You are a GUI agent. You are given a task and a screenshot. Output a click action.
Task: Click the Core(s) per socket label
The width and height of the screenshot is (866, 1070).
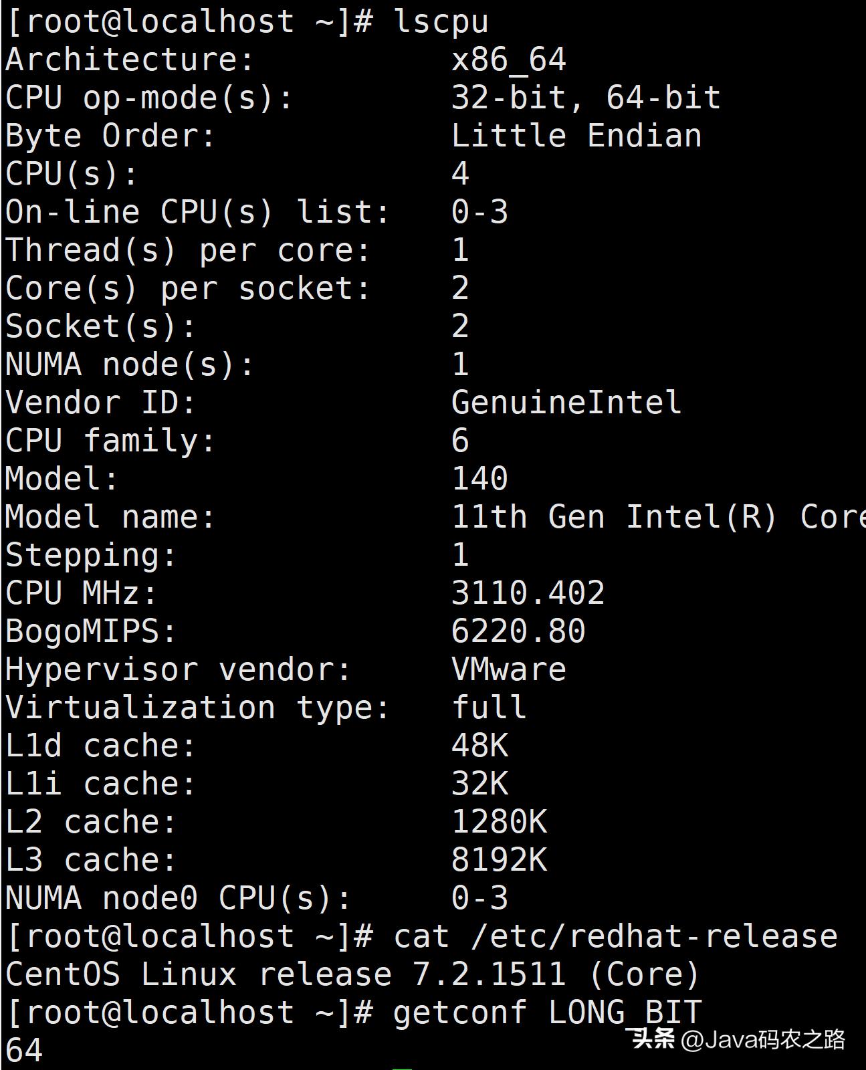tap(188, 288)
